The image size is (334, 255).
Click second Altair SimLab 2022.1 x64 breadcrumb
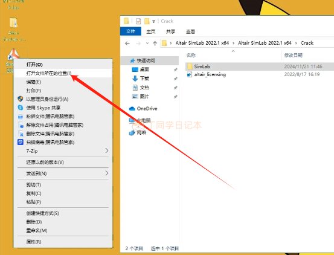(x=265, y=43)
